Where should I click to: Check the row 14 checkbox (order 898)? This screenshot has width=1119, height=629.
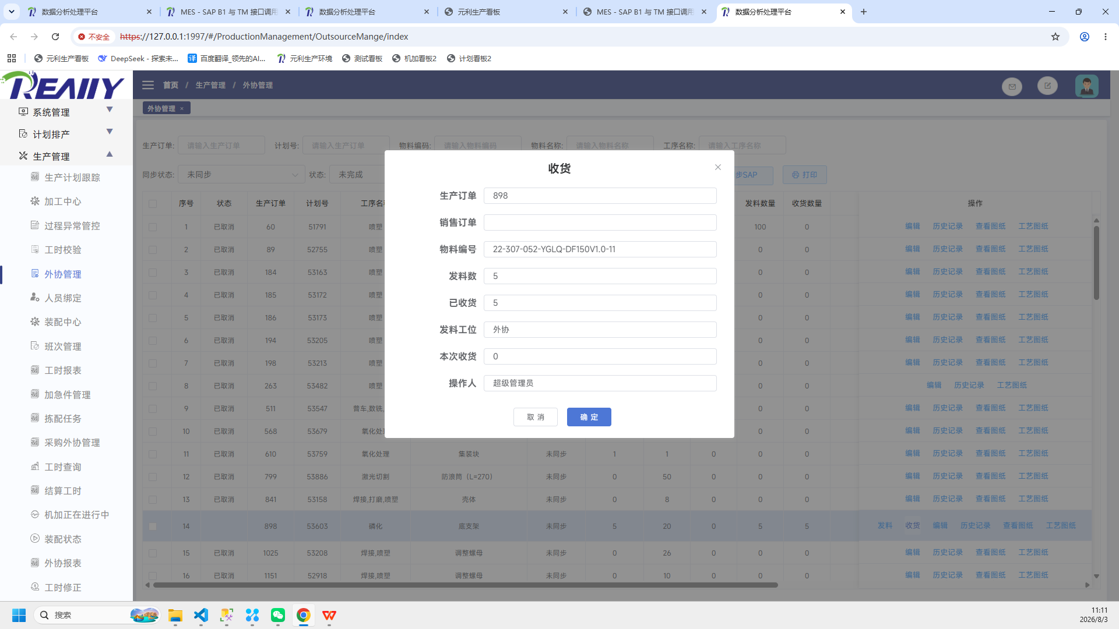coord(153,526)
